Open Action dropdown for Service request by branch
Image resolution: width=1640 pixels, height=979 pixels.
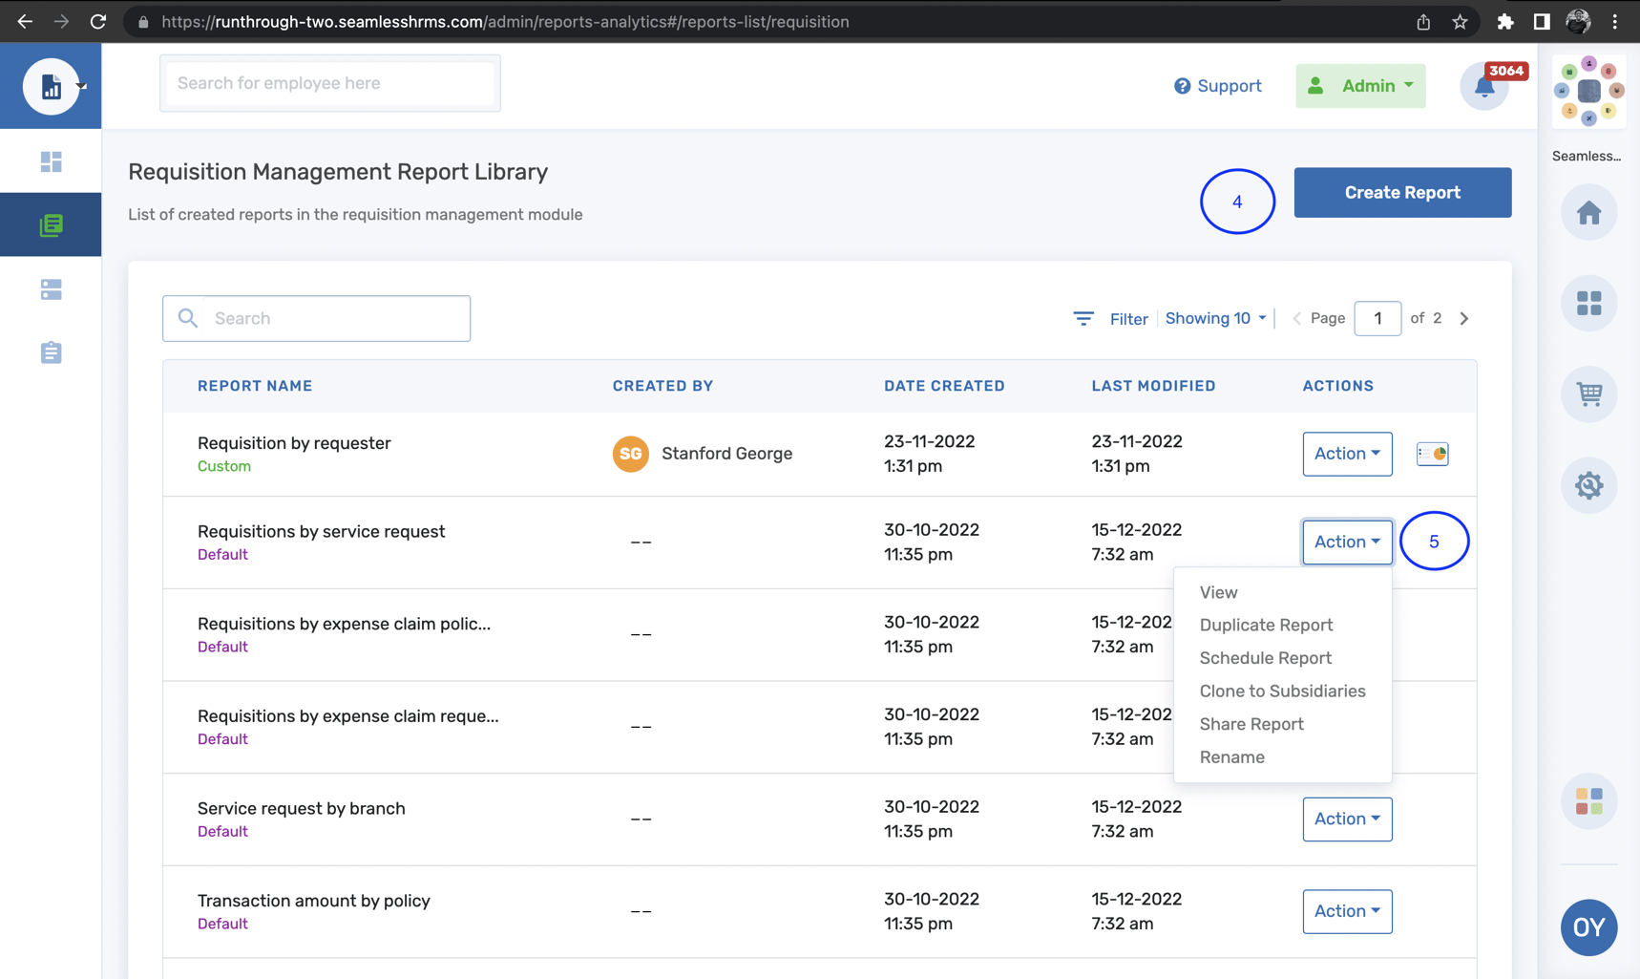(x=1347, y=819)
